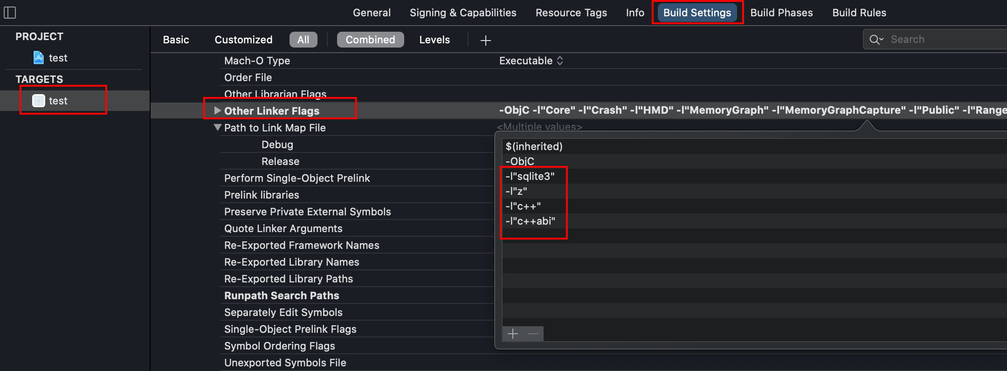Viewport: 1007px width, 371px height.
Task: Remove linker flag with the minus button
Action: click(533, 334)
